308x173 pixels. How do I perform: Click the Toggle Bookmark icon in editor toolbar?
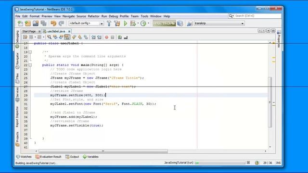tap(86, 37)
